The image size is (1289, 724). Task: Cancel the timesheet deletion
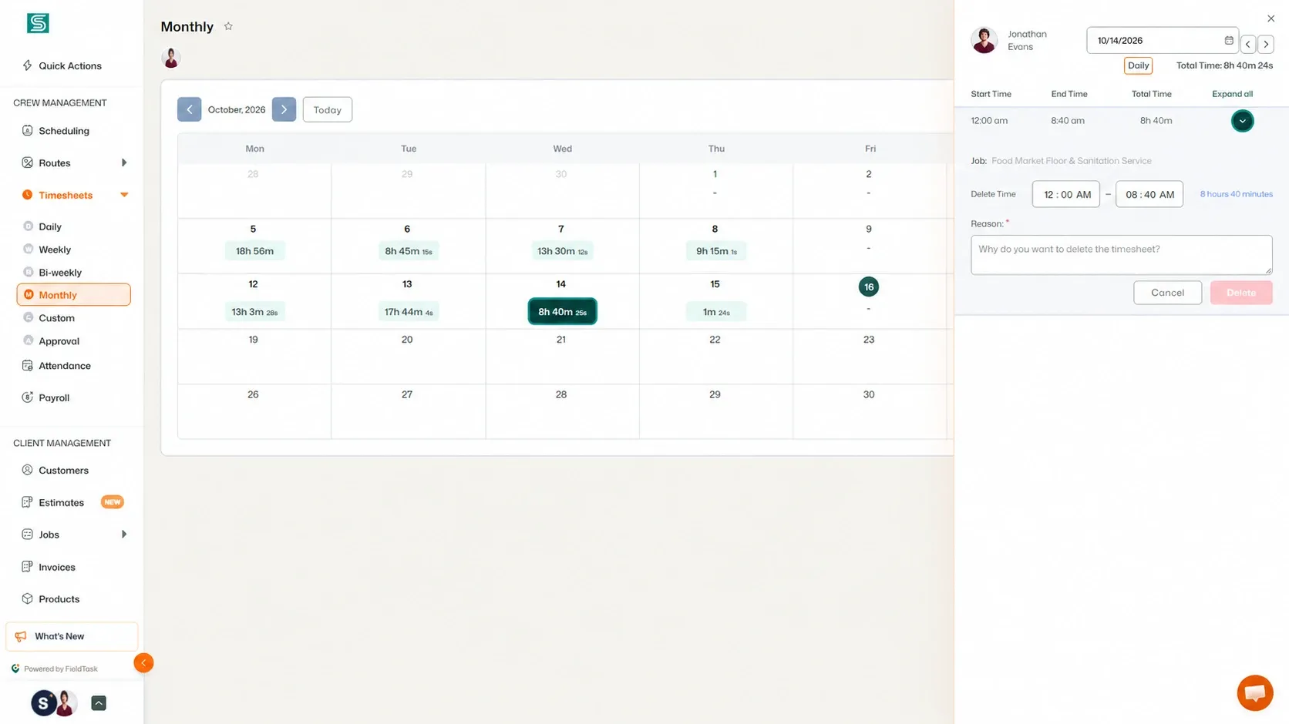[1167, 293]
